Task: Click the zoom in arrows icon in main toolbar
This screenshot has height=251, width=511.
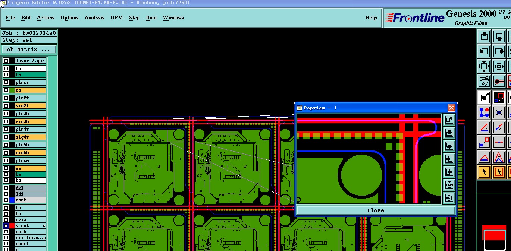Action: click(499, 66)
